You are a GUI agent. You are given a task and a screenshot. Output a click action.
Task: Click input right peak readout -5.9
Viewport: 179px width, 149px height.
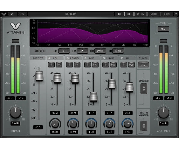click(21, 98)
